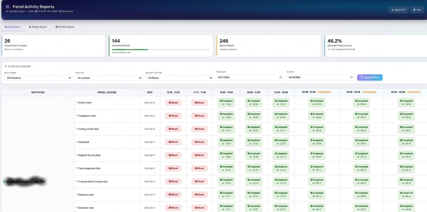Click the 36.5% completion rate text
Viewport: 427px width, 212px height.
tap(121, 53)
